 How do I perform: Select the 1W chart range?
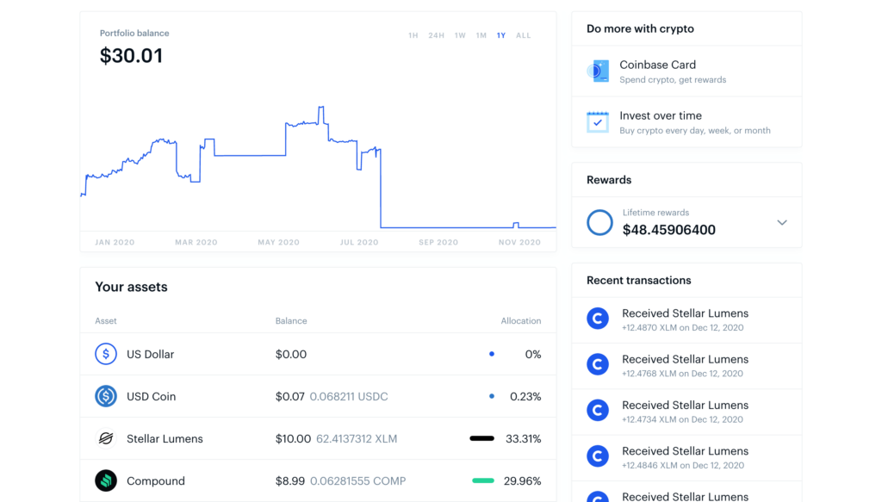pyautogui.click(x=460, y=35)
